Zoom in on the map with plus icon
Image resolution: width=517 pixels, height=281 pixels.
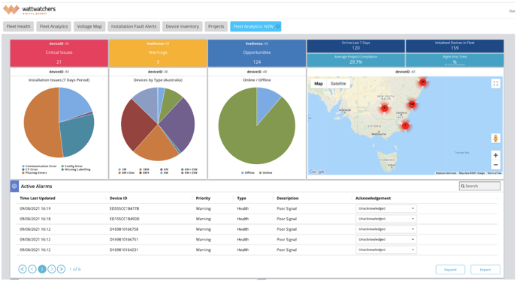495,155
